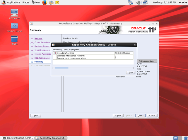Click the network monitors icon next to the date

click(145, 3)
